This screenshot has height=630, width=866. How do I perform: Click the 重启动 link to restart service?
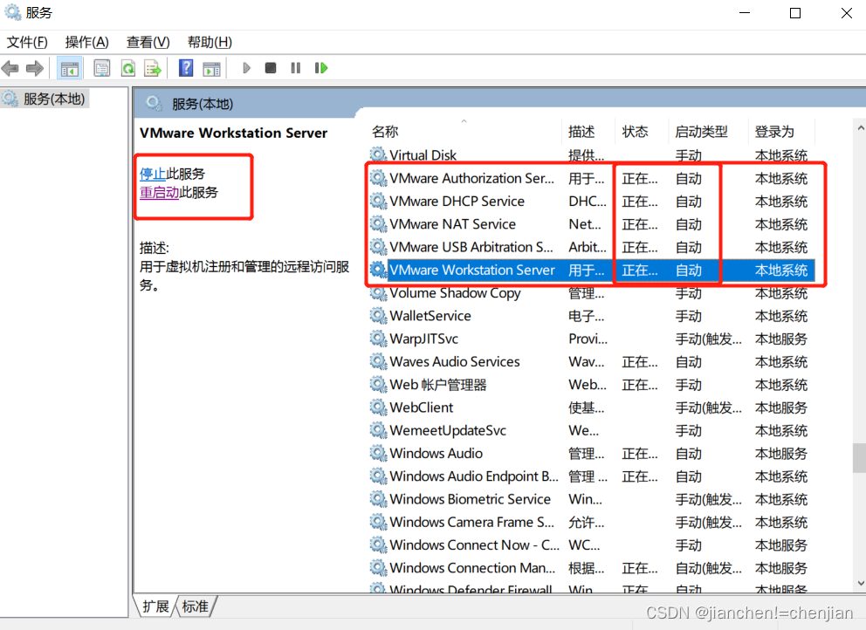(x=159, y=192)
